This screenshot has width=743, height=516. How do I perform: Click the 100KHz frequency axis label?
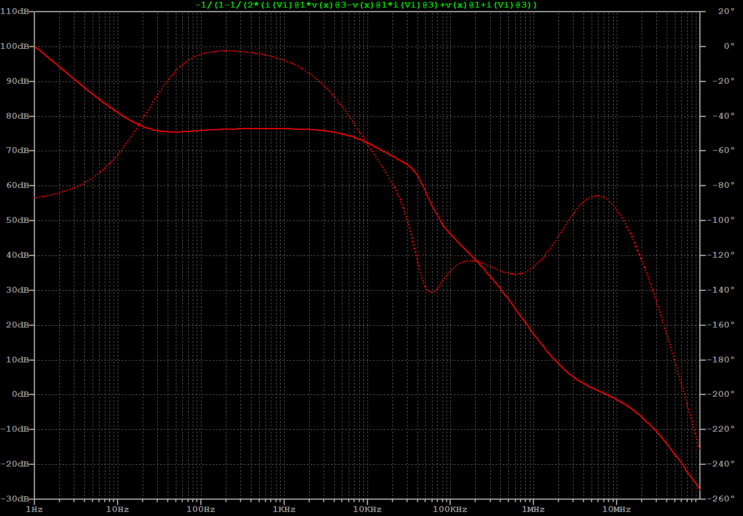tap(450, 510)
